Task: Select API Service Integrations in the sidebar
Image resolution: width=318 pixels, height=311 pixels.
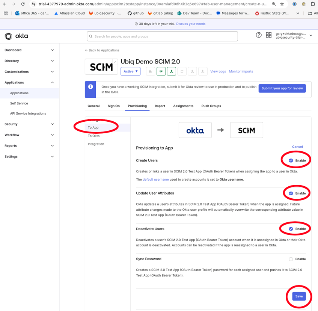Action: tap(28, 113)
